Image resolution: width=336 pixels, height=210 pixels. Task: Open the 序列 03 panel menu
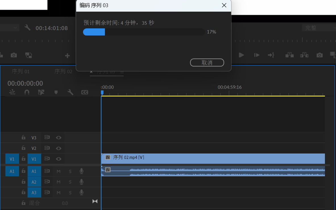(x=122, y=72)
